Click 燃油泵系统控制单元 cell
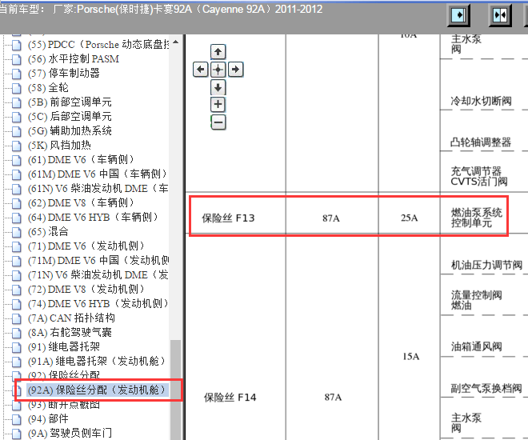The image size is (528, 440). point(477,218)
